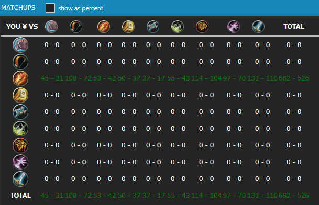This screenshot has width=319, height=205.
Task: Click the opponent Warlock purple hand icon in header
Action: [x=233, y=27]
